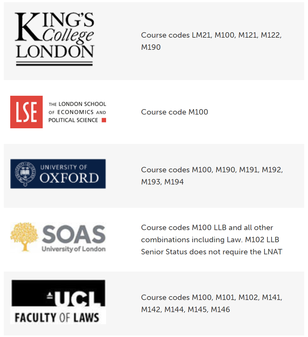Viewport: 308px width, 337px height.
Task: Click the OXFORD wordmark on blue banner
Action: [69, 178]
